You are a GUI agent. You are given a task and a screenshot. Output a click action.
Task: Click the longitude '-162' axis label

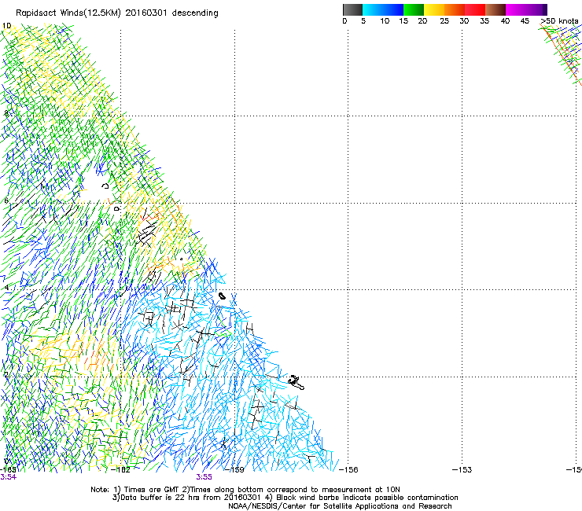(x=120, y=470)
